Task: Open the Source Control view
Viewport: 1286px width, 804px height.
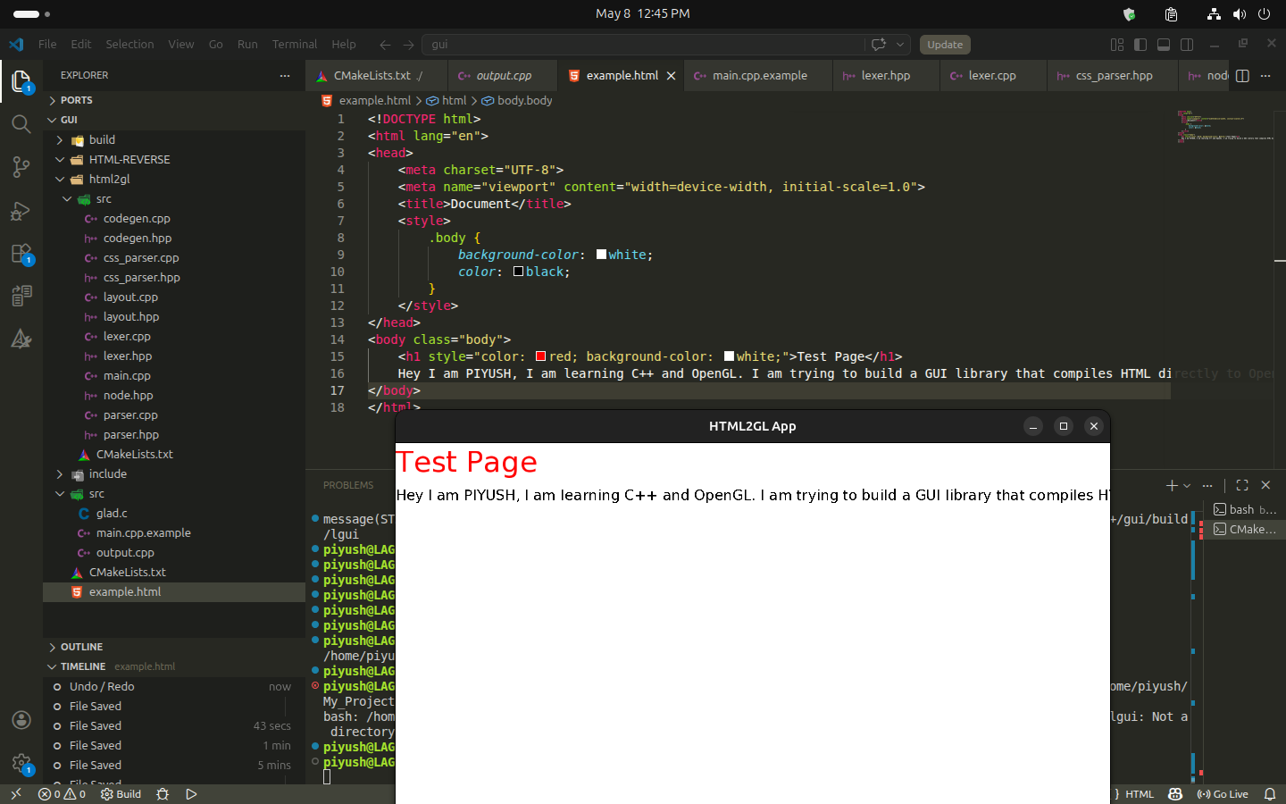Action: 21,167
